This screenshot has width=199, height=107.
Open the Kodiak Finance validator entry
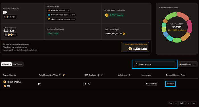pos(61,15)
